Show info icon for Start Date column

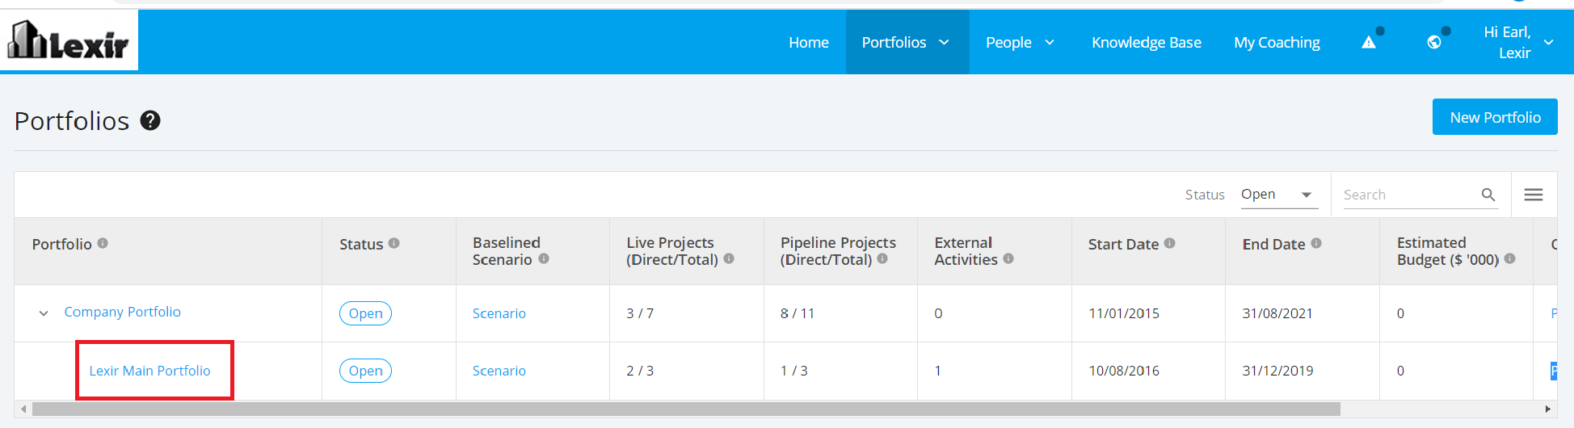coord(1169,243)
